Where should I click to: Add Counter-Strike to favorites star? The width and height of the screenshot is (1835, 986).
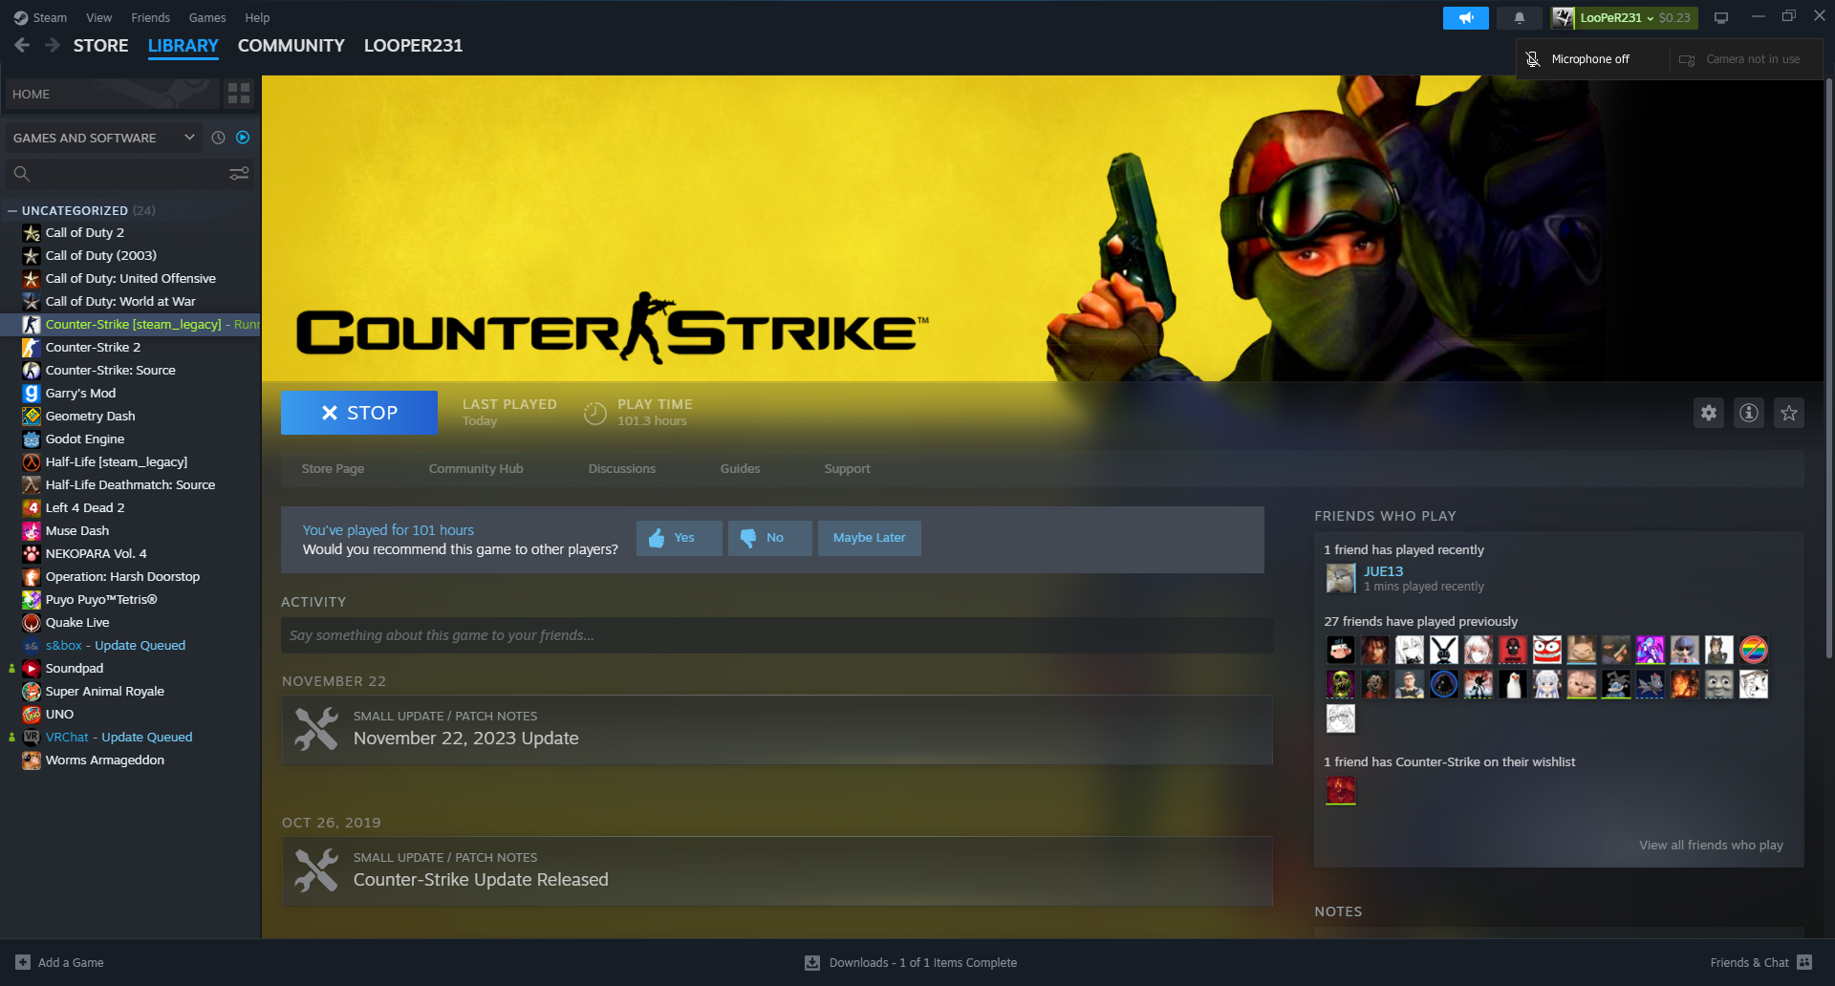pos(1789,413)
